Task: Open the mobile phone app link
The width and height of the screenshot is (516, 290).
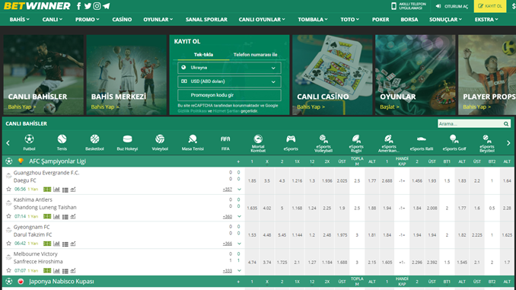Action: coord(409,6)
